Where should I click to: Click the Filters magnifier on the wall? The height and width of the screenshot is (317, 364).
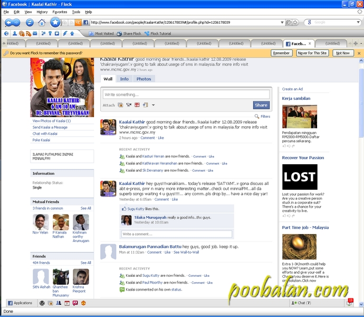point(257,116)
